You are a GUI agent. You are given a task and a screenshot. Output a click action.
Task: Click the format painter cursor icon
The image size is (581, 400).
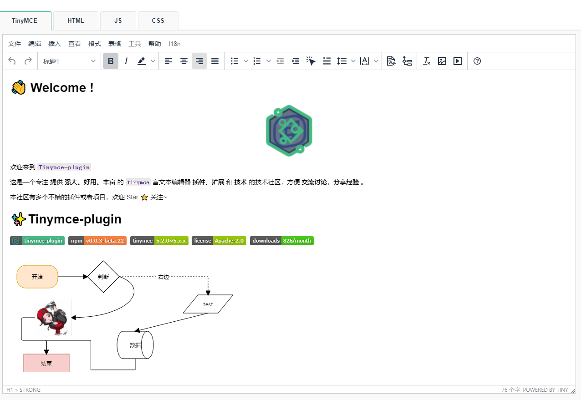(311, 61)
